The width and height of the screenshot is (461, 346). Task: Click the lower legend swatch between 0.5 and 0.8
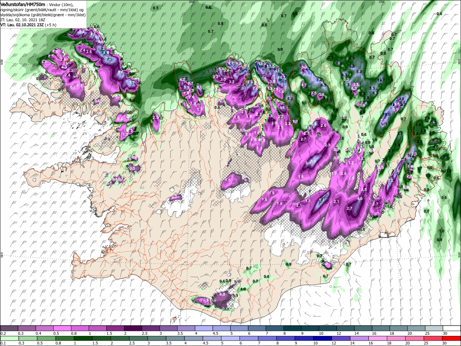point(46,338)
